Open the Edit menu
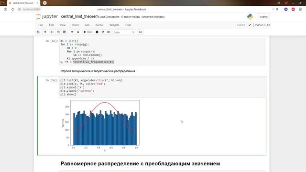The width and height of the screenshot is (306, 172). (x=51, y=25)
